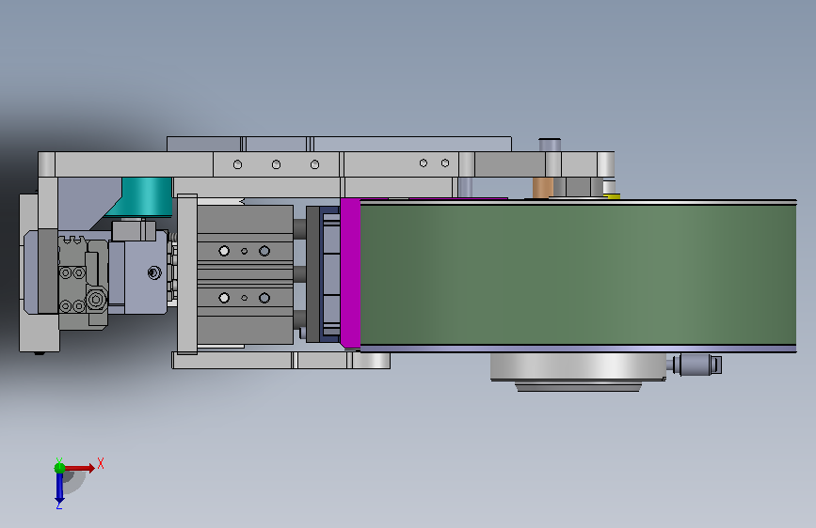816x528 pixels.
Task: Select the dark gray pneumatic cylinder body
Action: coord(245,274)
